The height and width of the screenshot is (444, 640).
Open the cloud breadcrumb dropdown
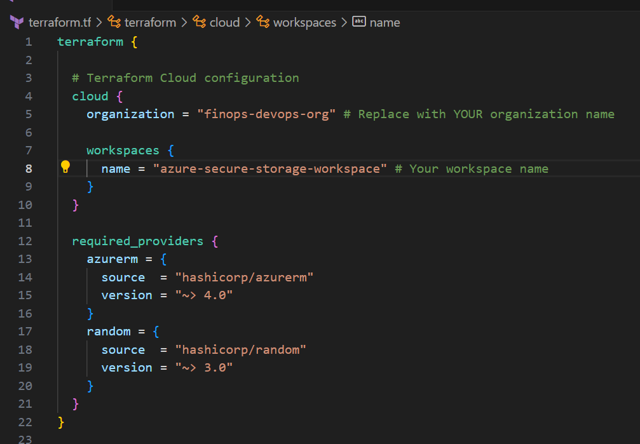coord(224,22)
